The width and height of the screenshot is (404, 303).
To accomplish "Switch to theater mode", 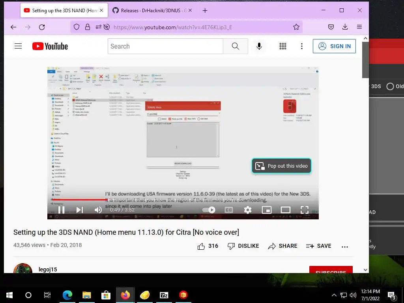I will coord(286,210).
